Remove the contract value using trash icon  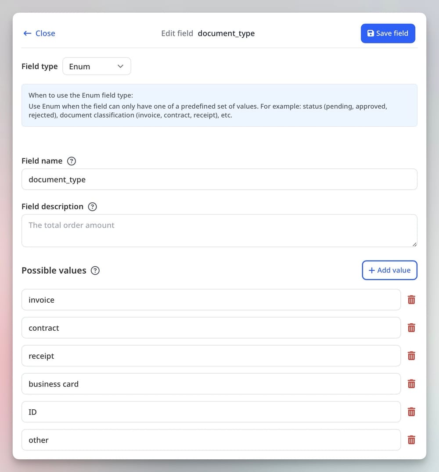pos(411,328)
